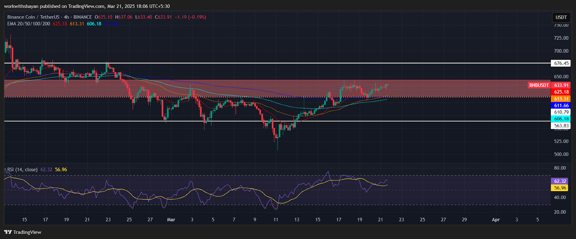Select the EMA 20/50/100/200 indicator legend

click(29, 24)
